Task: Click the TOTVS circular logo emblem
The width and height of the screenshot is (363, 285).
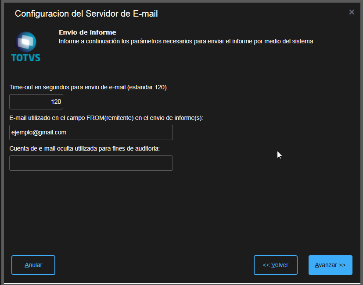Action: click(x=26, y=42)
